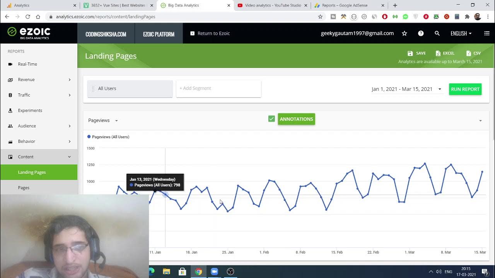Viewport: 495px width, 278px height.
Task: Open Zoom from the Windows taskbar
Action: [x=214, y=271]
